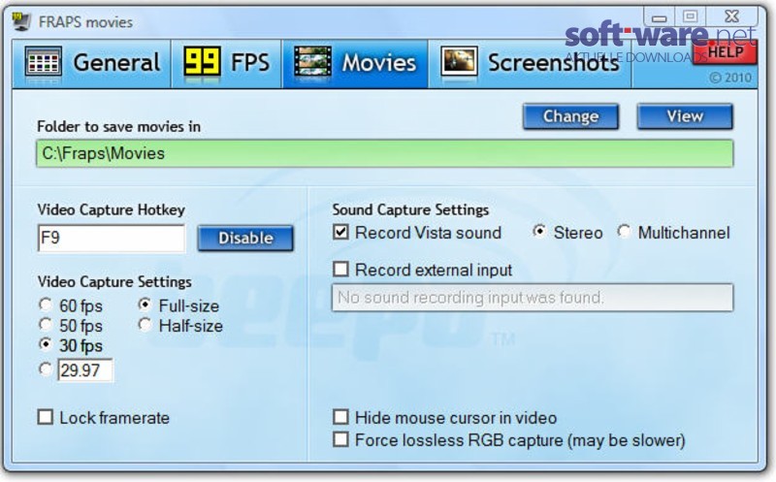Click the sound recording input box
Screen dimensions: 776x482
point(533,298)
